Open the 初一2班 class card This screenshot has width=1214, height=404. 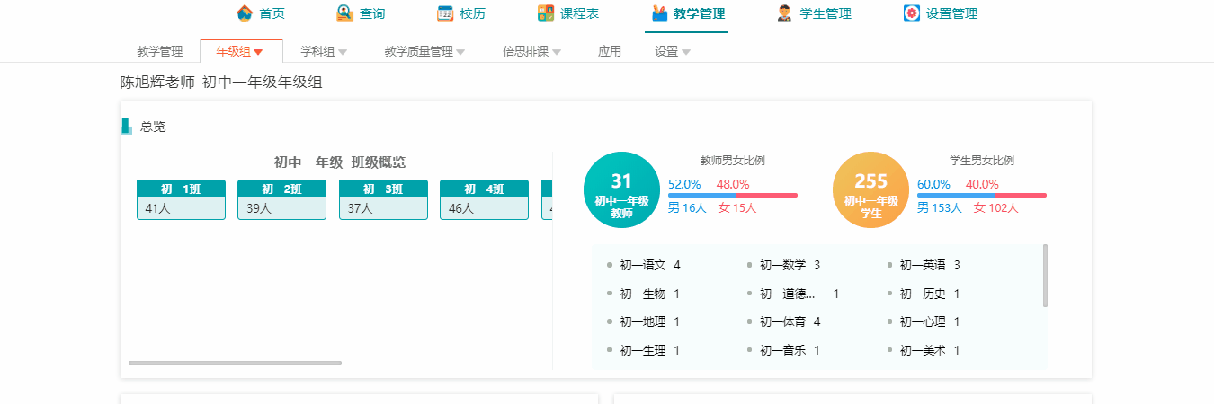(281, 199)
